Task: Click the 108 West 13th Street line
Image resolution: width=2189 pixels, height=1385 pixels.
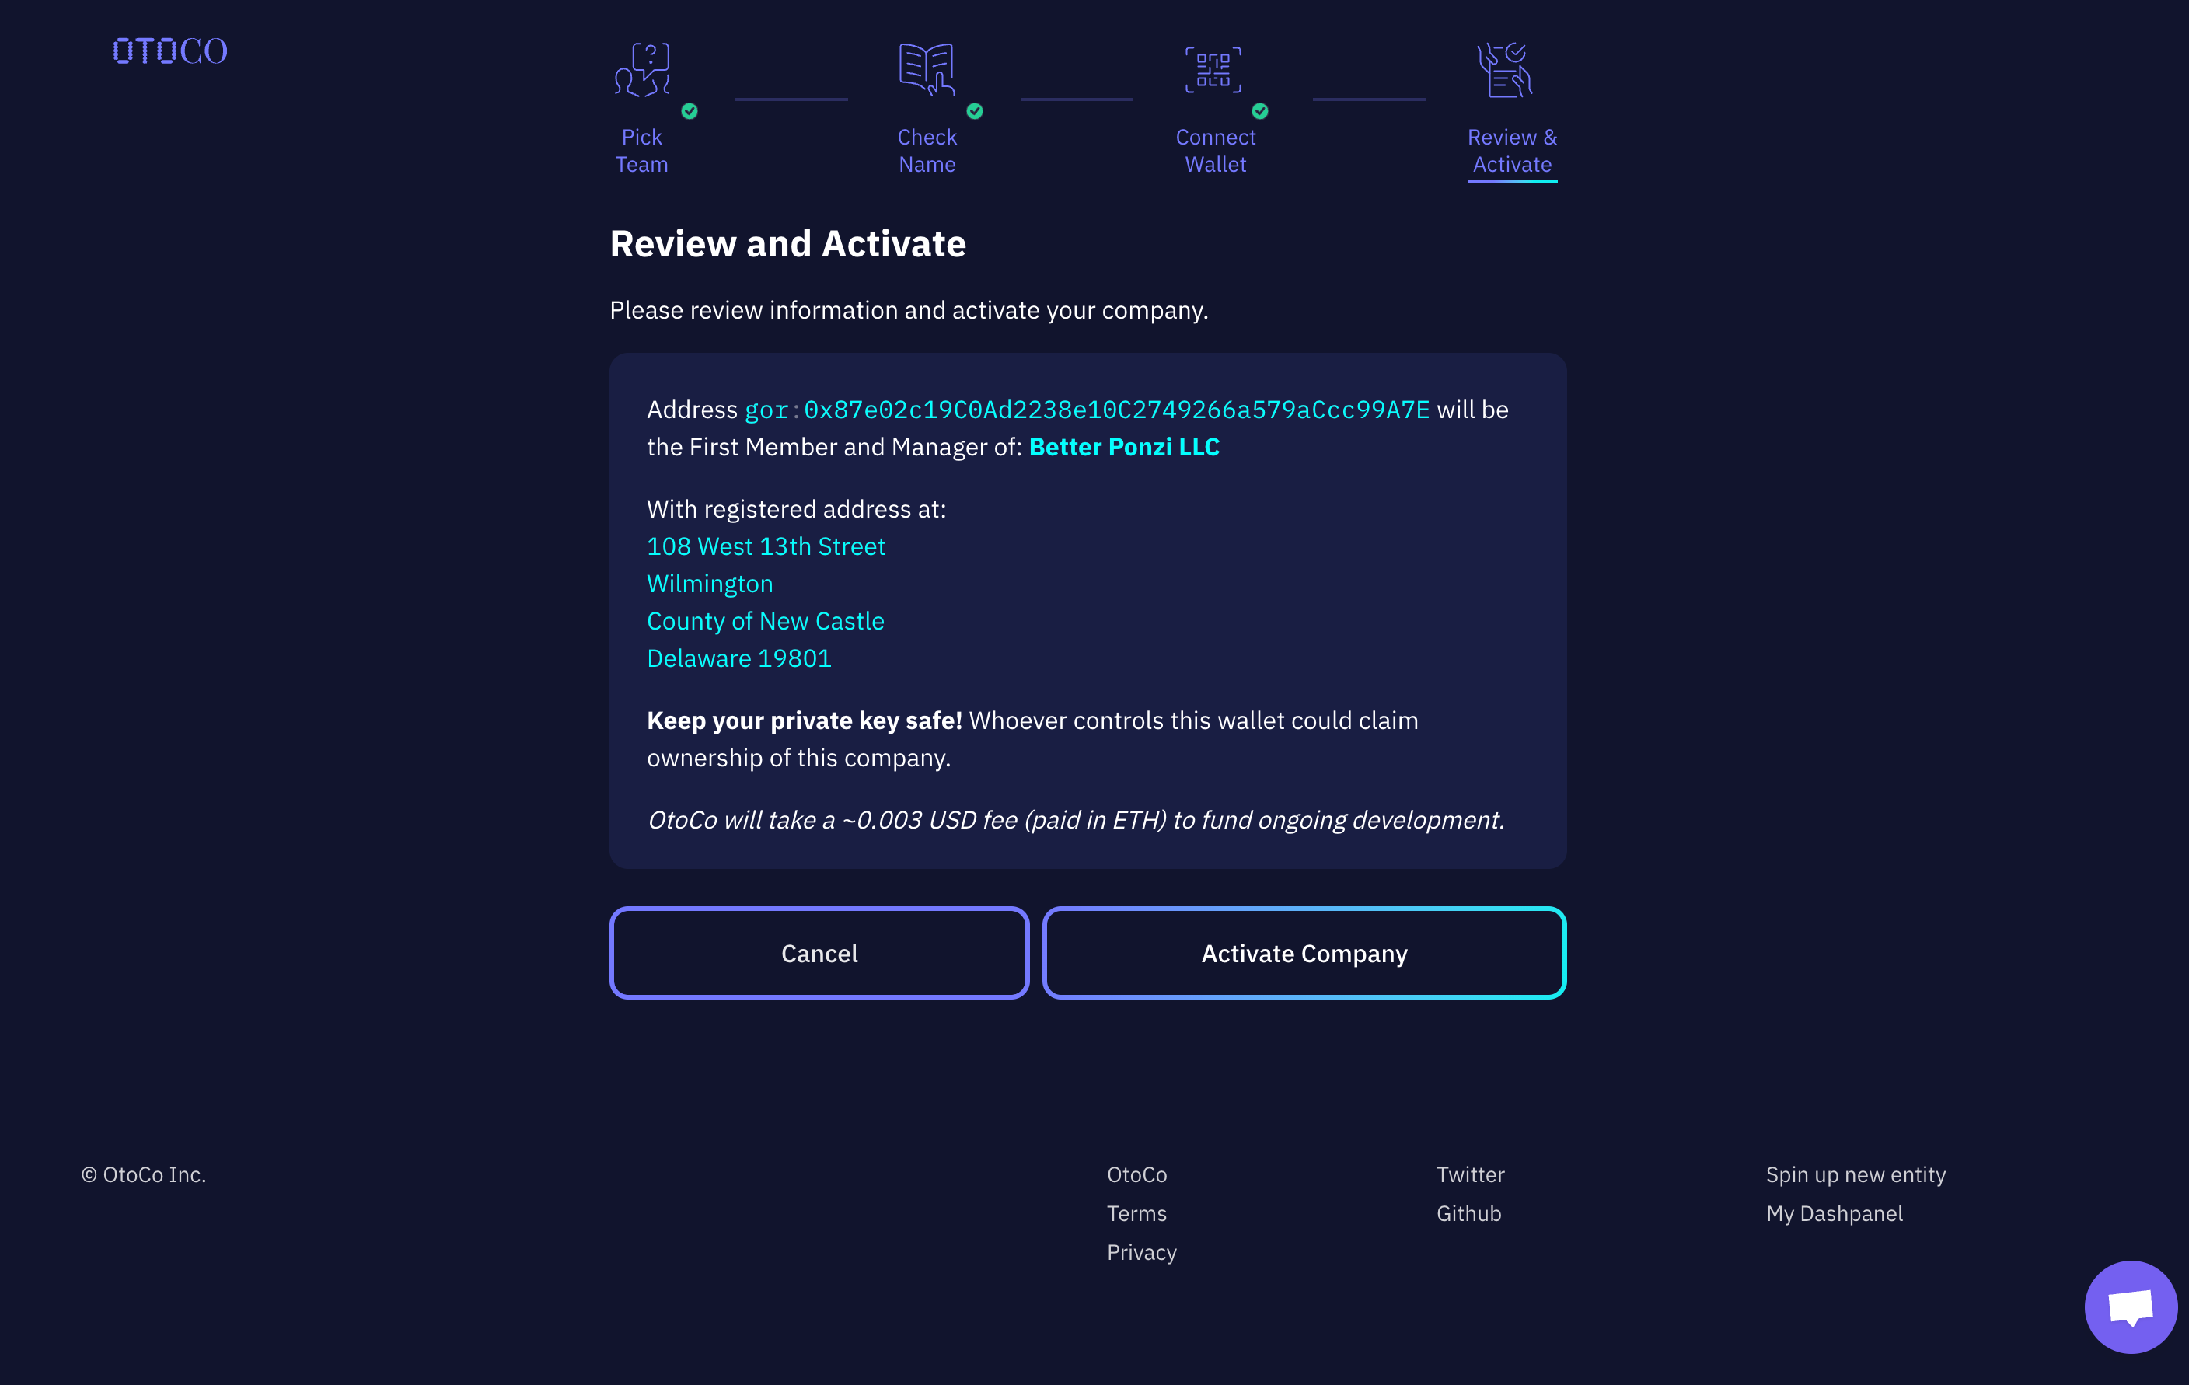Action: coord(766,546)
